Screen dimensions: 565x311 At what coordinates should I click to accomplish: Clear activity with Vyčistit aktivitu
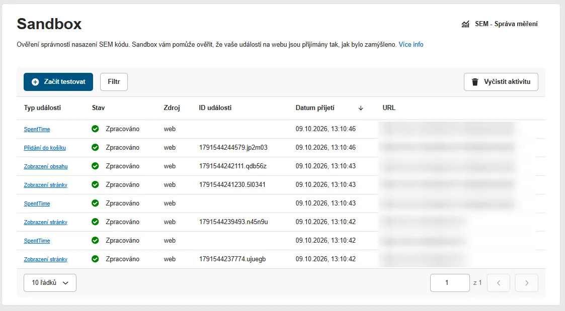[x=501, y=82]
